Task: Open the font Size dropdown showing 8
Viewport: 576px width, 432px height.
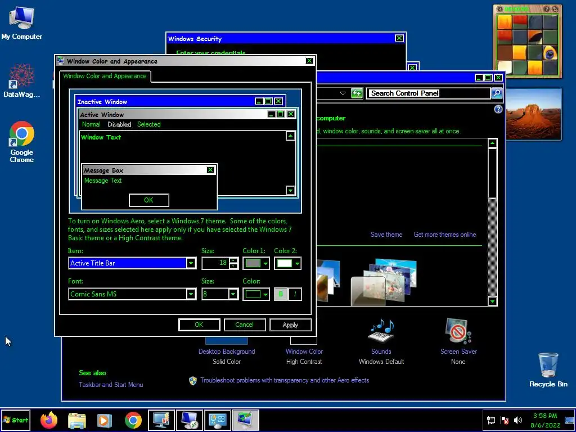Action: click(x=233, y=294)
